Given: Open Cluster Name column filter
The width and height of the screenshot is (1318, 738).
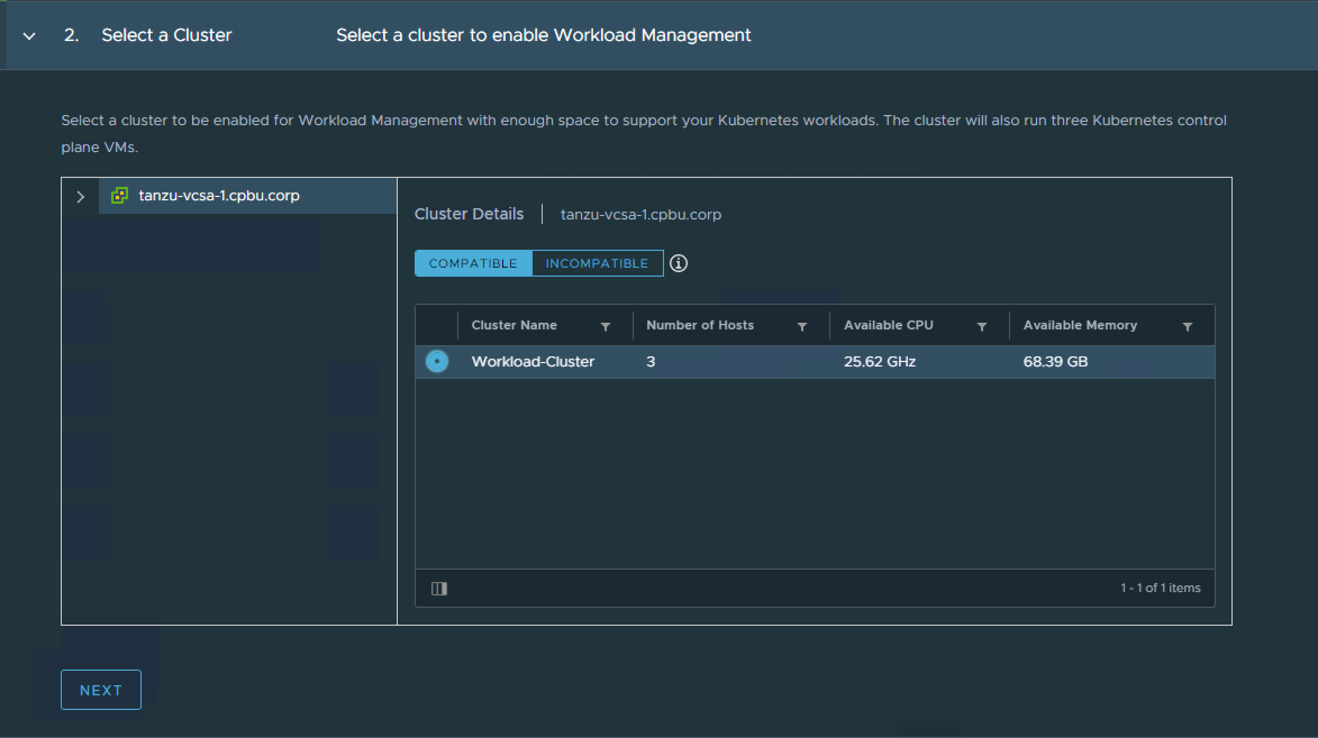Looking at the screenshot, I should (605, 327).
